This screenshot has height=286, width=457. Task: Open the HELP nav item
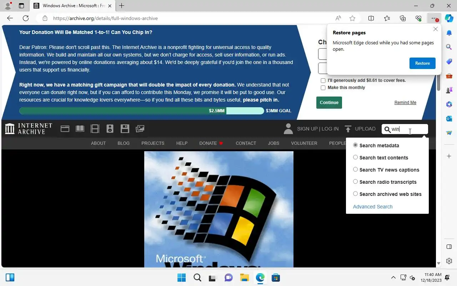(182, 143)
